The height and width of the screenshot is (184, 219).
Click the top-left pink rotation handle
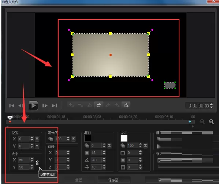tap(69, 30)
